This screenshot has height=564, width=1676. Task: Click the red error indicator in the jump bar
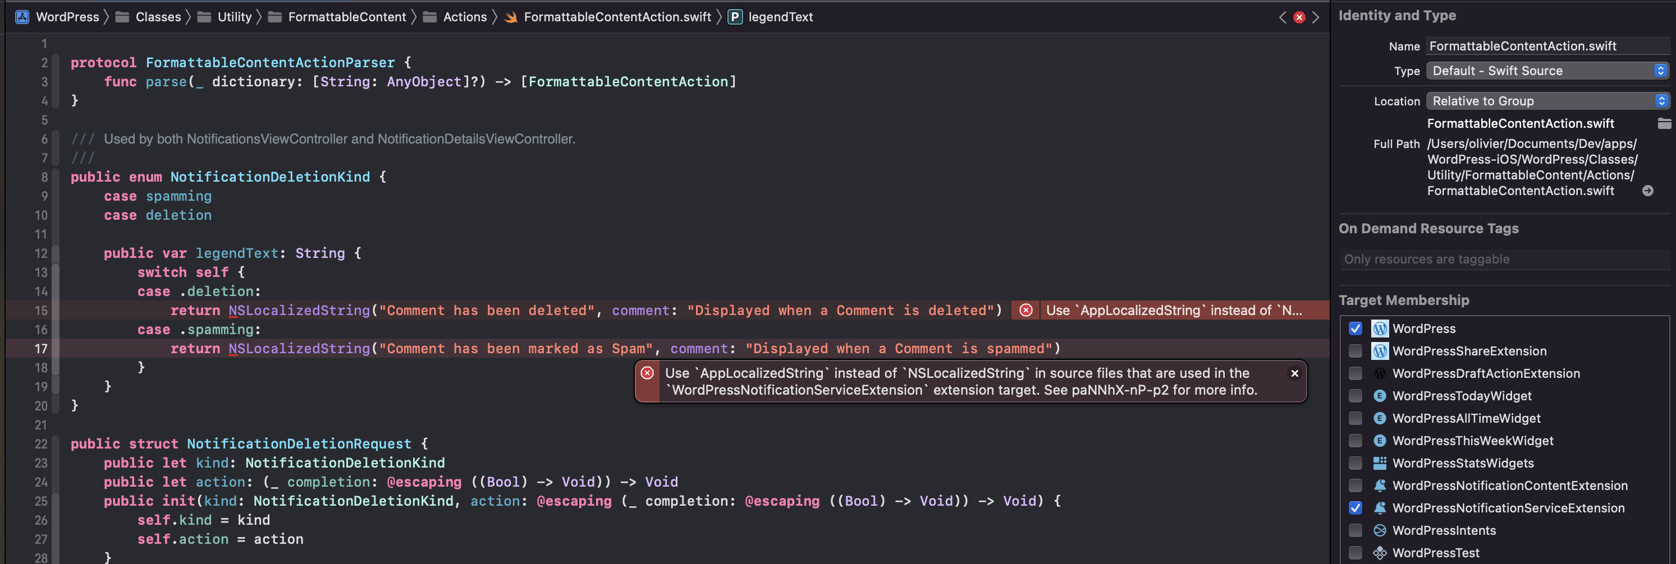pyautogui.click(x=1299, y=17)
